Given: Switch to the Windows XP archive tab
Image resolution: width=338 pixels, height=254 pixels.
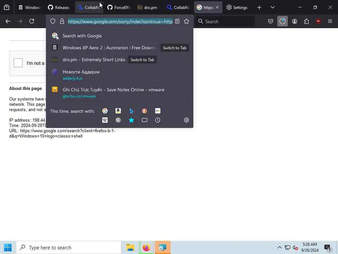Looking at the screenshot, I should 29,8.
